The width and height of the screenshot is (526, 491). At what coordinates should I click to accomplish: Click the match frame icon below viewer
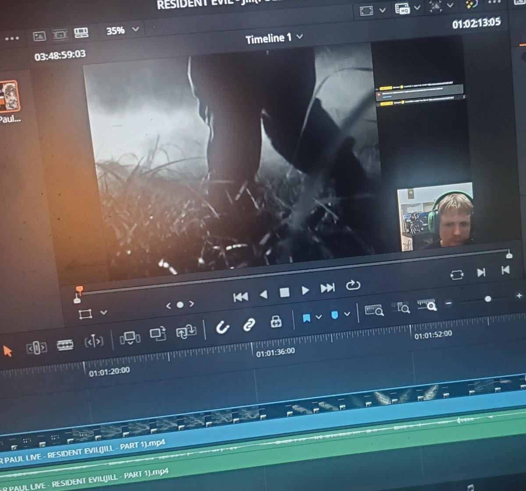(x=457, y=275)
